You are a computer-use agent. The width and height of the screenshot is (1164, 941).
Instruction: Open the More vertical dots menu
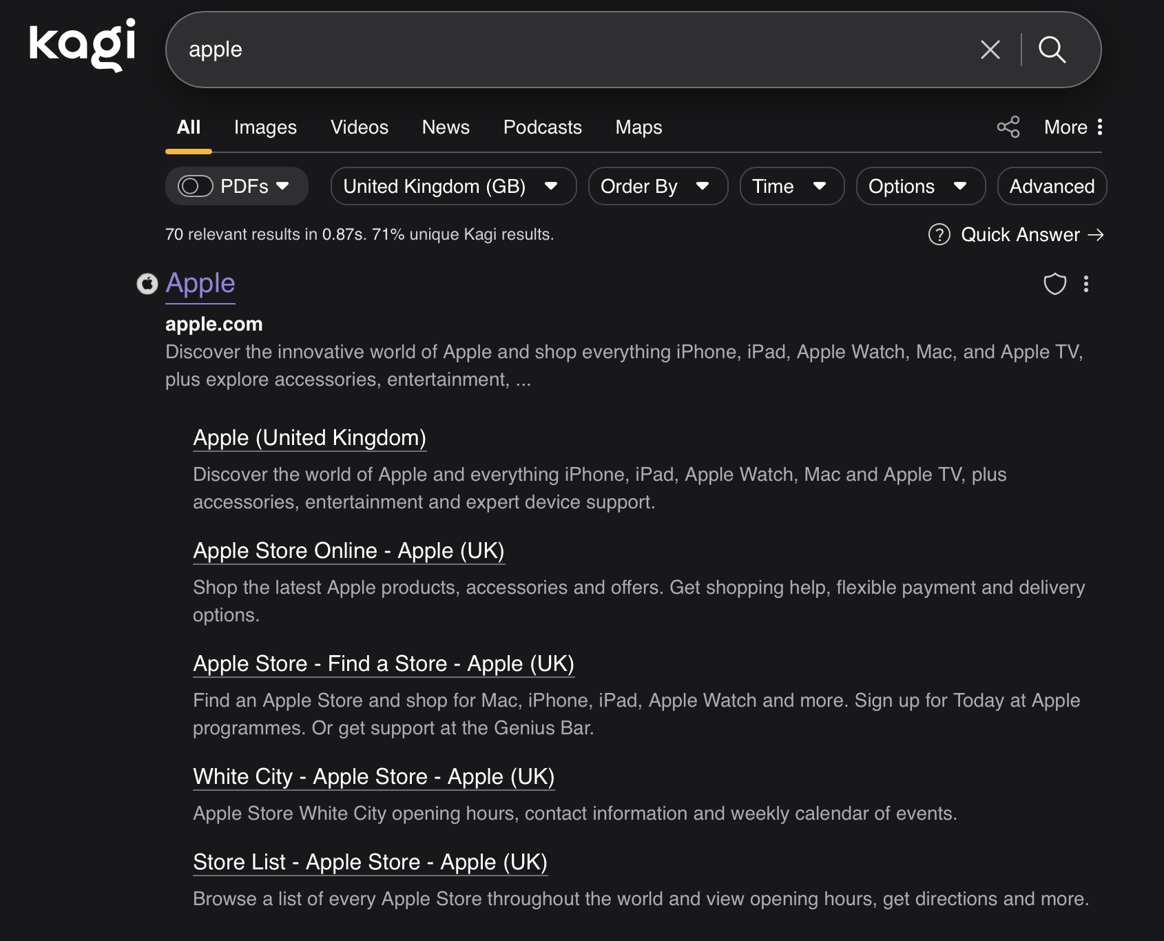coord(1100,127)
